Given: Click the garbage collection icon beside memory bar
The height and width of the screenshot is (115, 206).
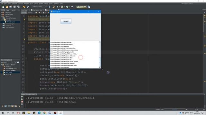Looking at the screenshot, I should [89, 7].
